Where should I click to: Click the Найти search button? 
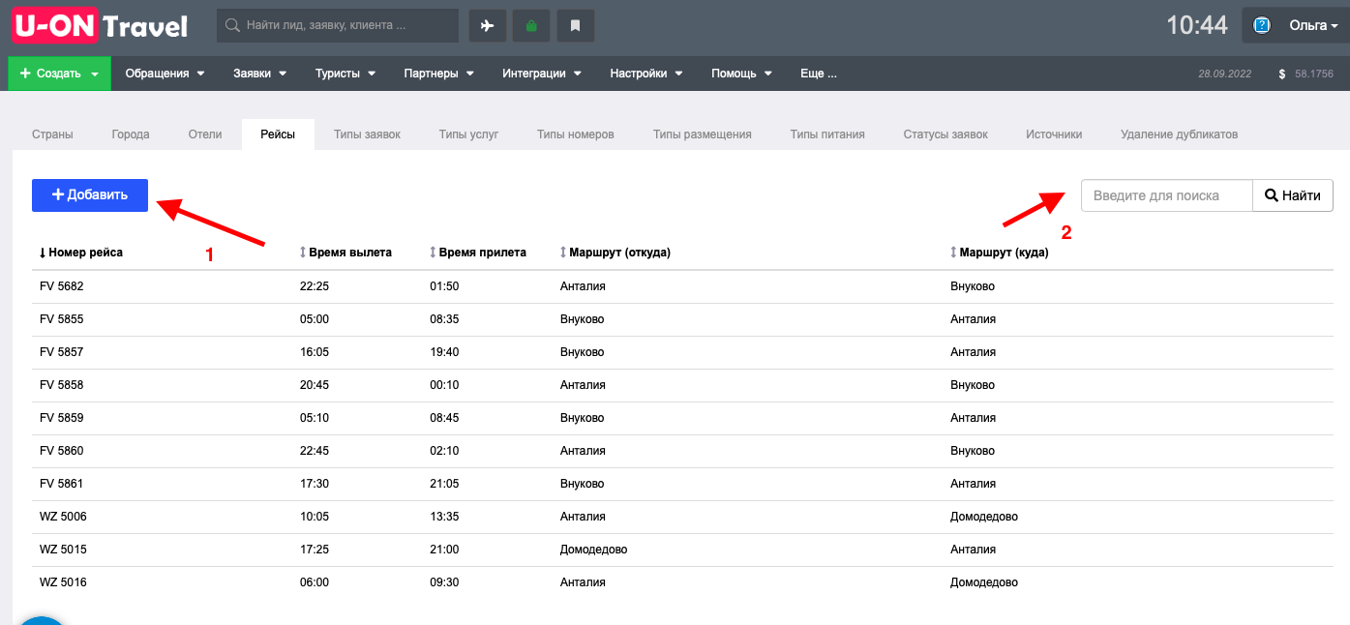(x=1293, y=195)
